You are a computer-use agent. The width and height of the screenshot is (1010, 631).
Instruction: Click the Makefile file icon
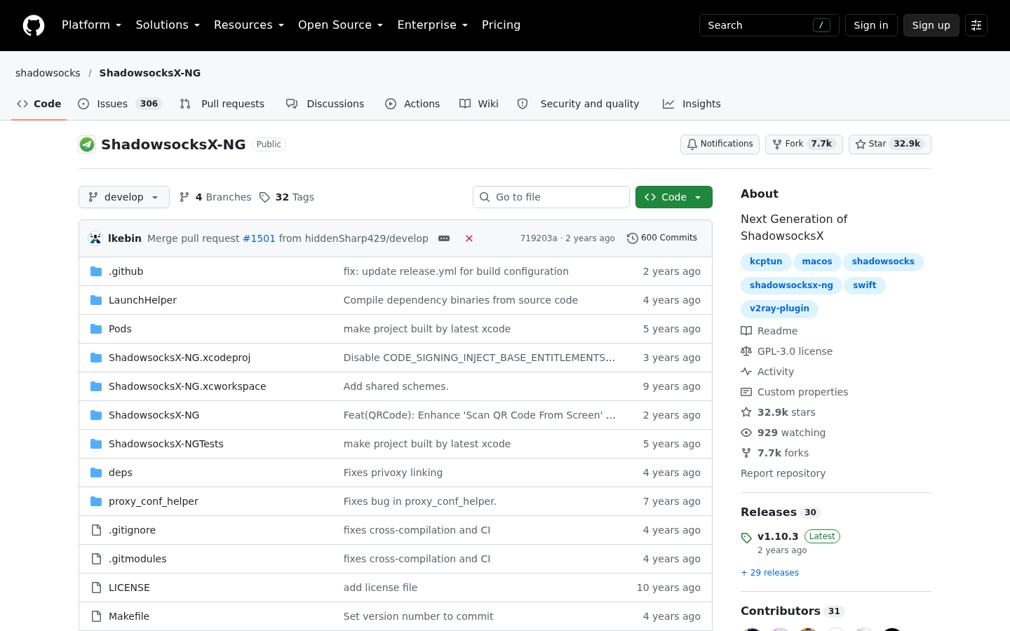96,616
